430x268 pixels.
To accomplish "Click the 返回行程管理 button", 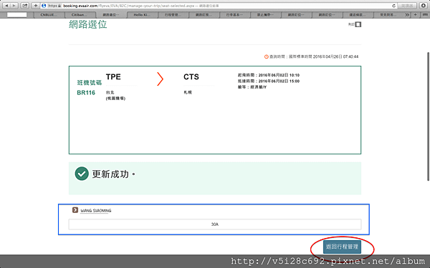I will [x=342, y=247].
